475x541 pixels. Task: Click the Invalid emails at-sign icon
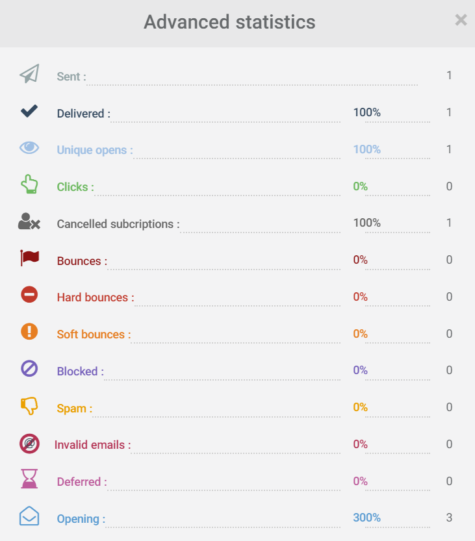click(29, 443)
